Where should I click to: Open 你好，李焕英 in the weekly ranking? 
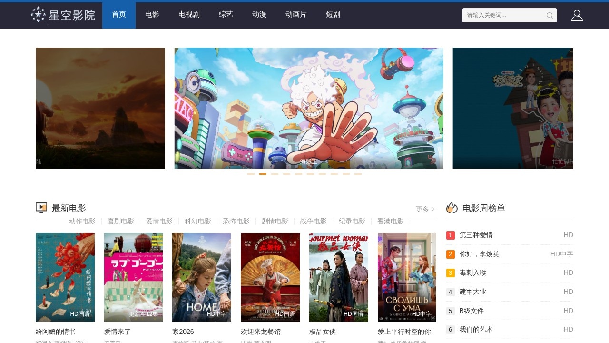tap(480, 254)
